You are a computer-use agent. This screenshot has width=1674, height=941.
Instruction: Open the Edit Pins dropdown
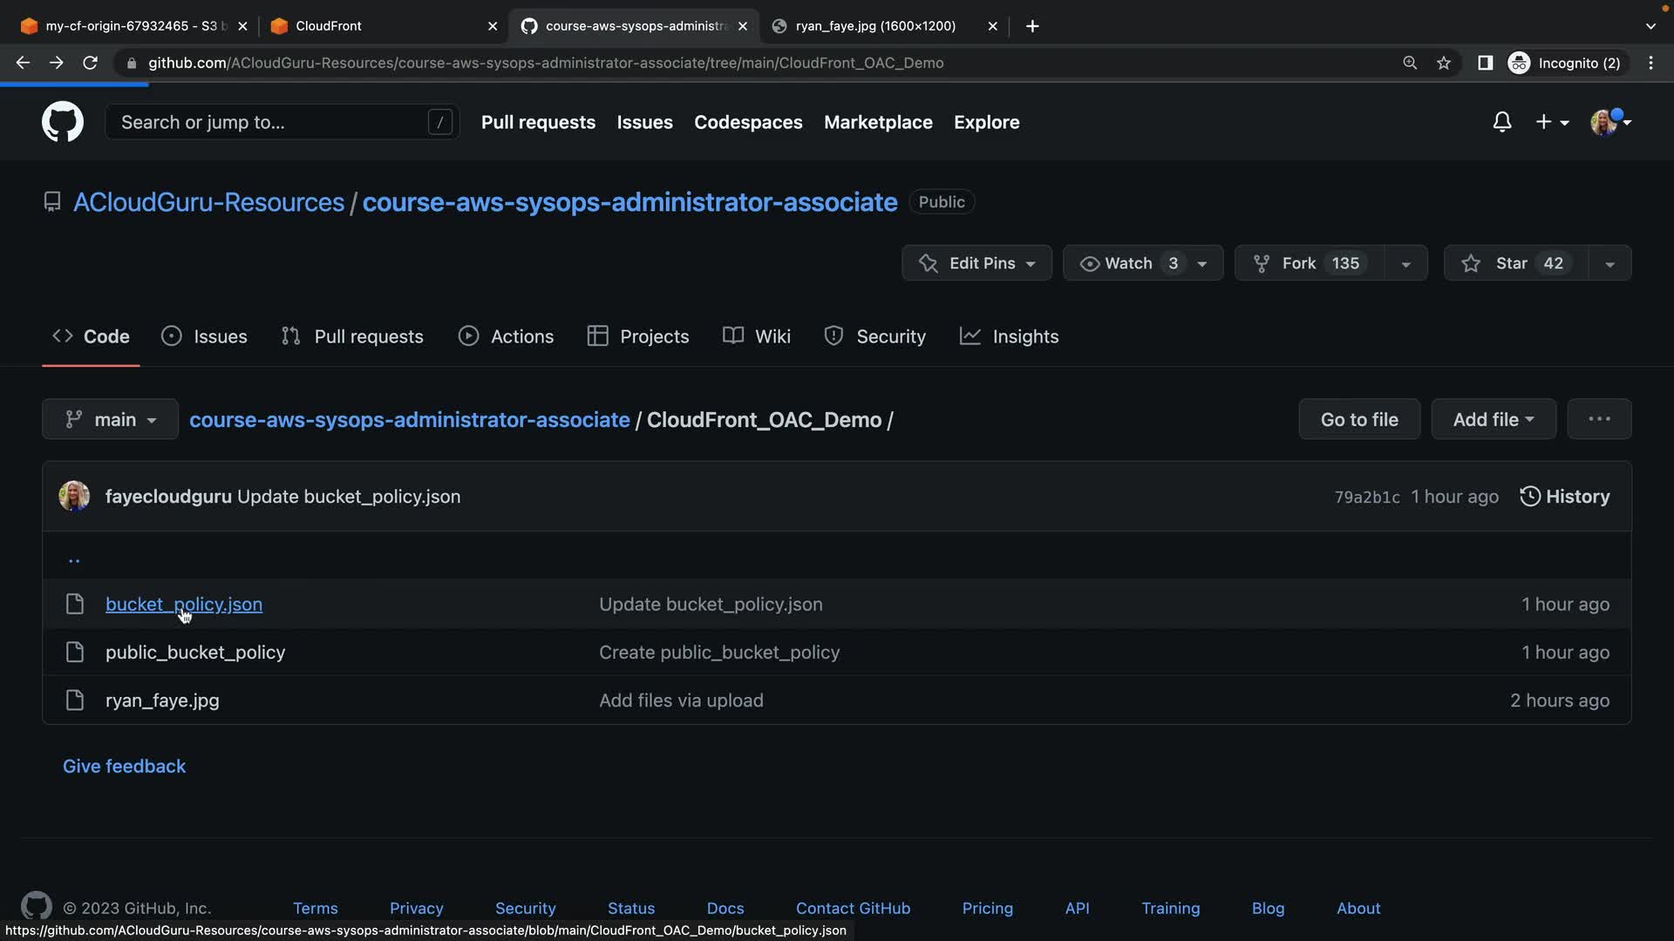977,263
